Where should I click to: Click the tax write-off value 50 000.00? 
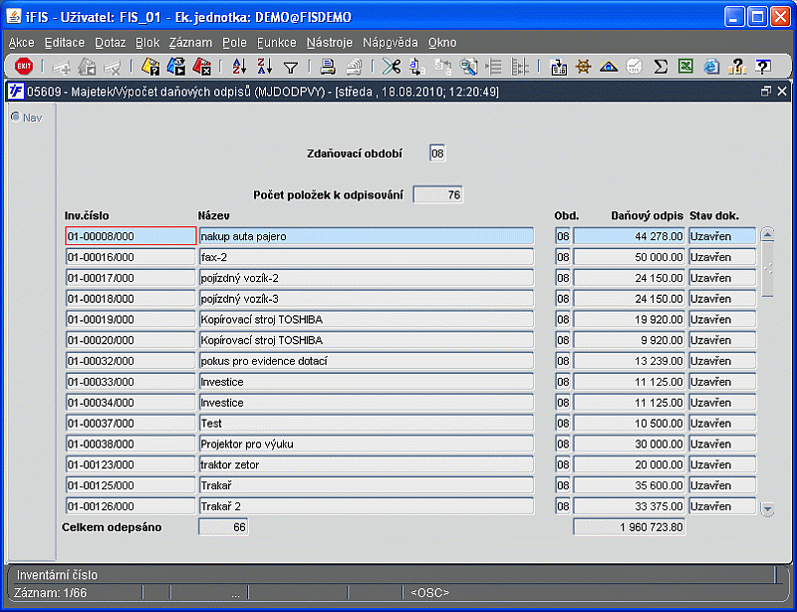point(629,257)
